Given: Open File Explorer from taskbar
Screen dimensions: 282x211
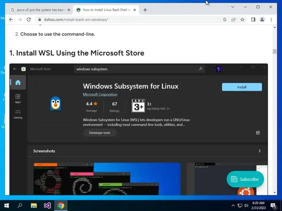Looking at the screenshot, I should pyautogui.click(x=34, y=206).
